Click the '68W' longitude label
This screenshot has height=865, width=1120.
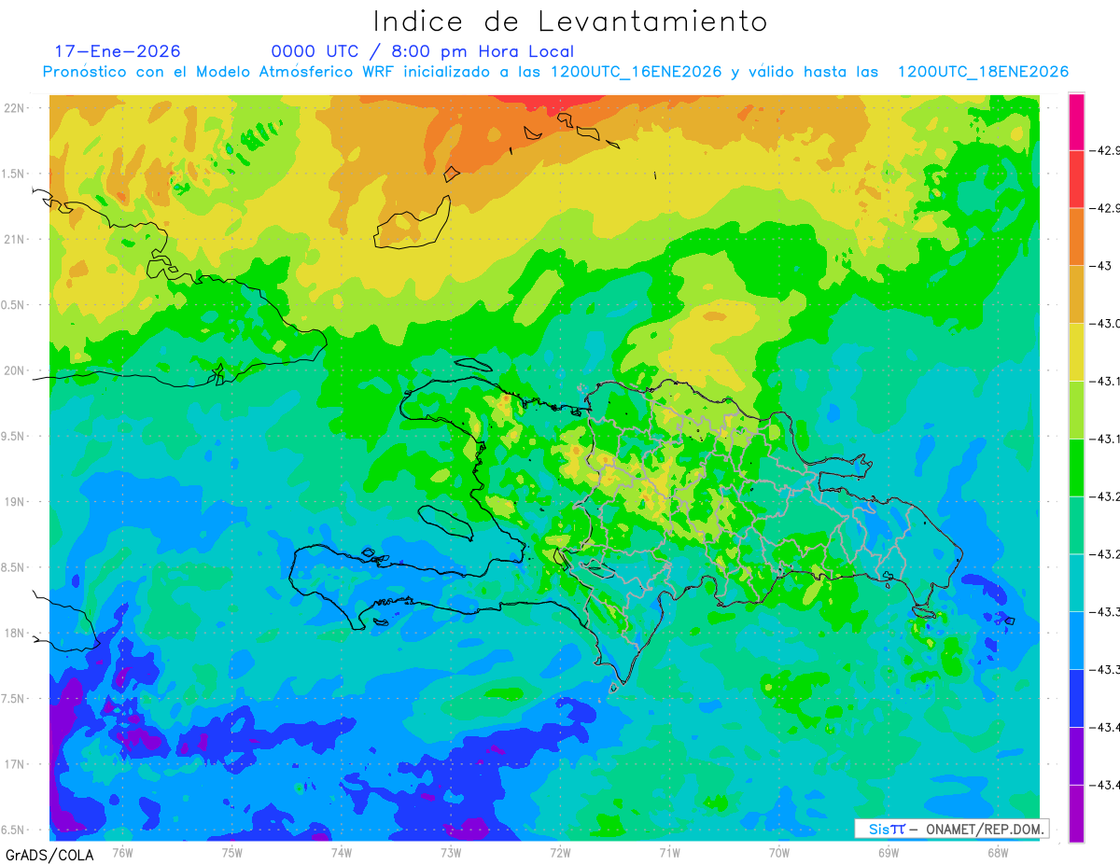pyautogui.click(x=998, y=852)
